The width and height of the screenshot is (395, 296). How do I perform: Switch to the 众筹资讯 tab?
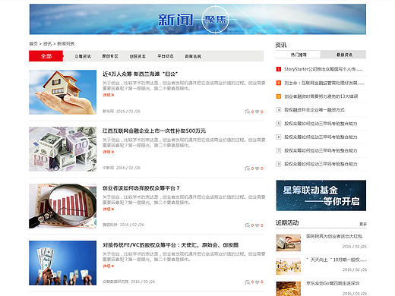[83, 56]
